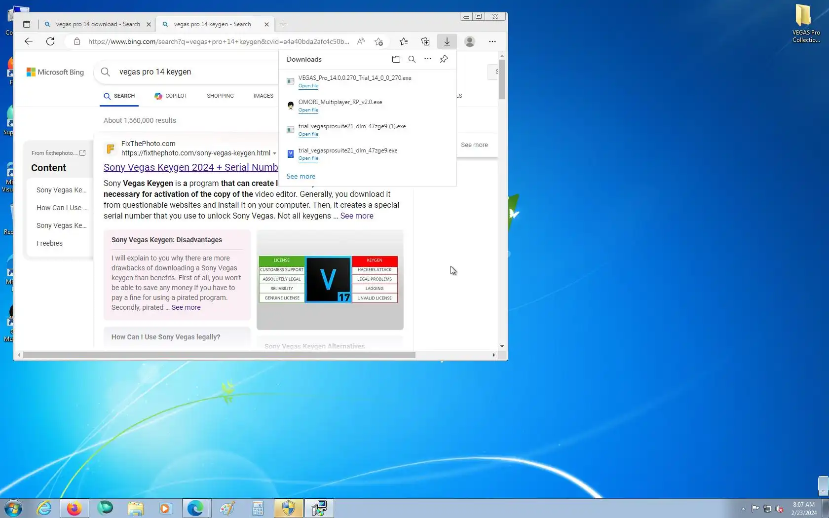Viewport: 829px width, 518px height.
Task: Launch Windows Media Player from taskbar
Action: point(165,508)
